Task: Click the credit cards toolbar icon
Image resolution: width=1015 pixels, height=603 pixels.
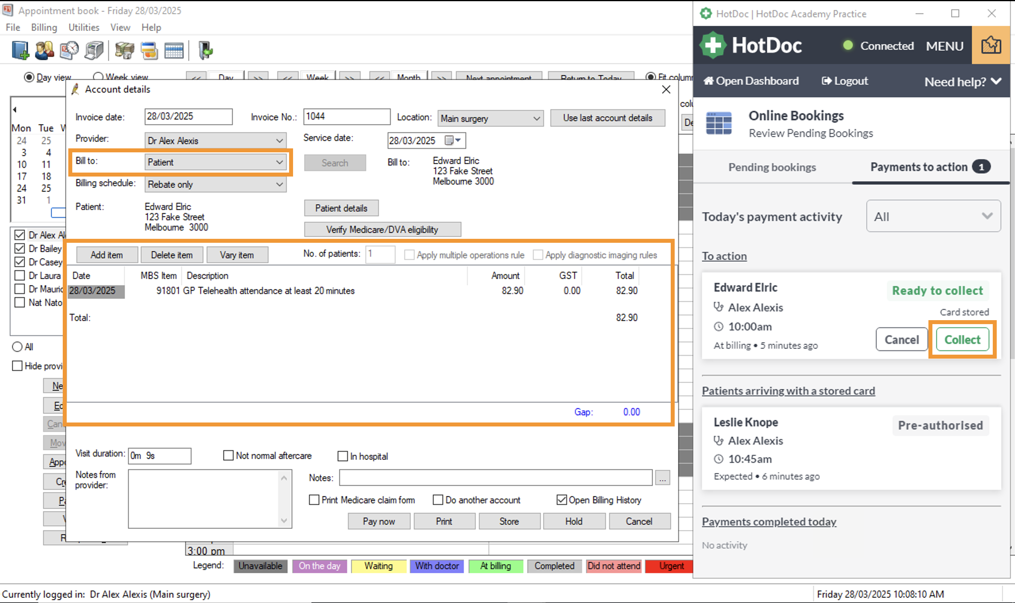Action: coord(149,51)
